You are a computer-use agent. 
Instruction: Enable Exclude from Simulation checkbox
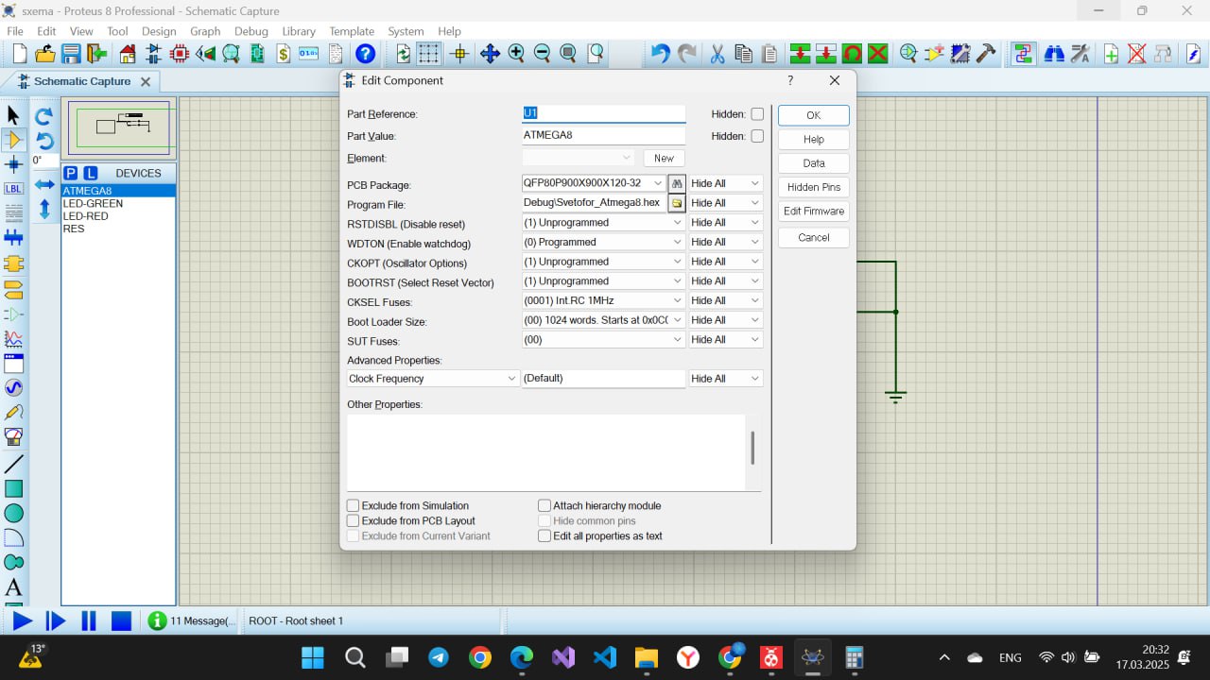pos(353,506)
